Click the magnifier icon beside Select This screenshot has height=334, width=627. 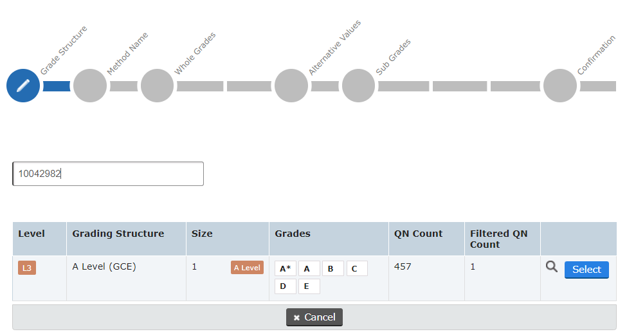pos(552,267)
